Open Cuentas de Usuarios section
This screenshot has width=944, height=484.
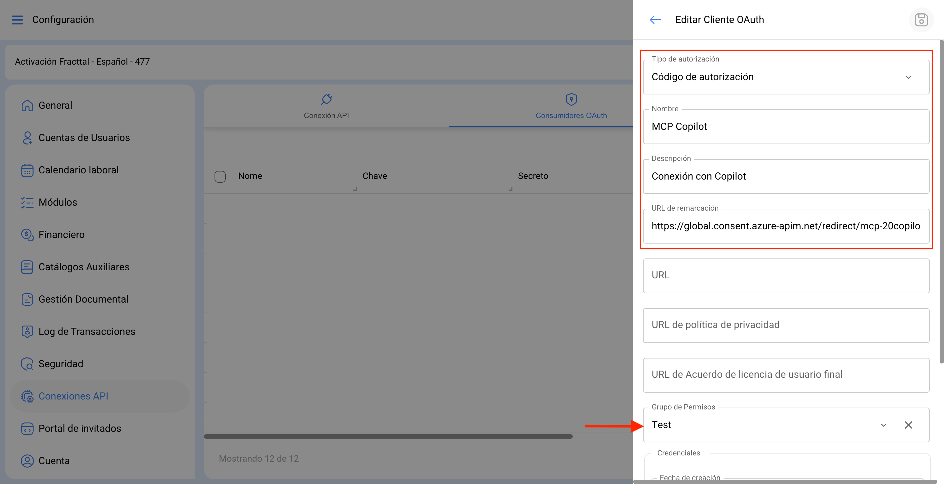click(100, 138)
